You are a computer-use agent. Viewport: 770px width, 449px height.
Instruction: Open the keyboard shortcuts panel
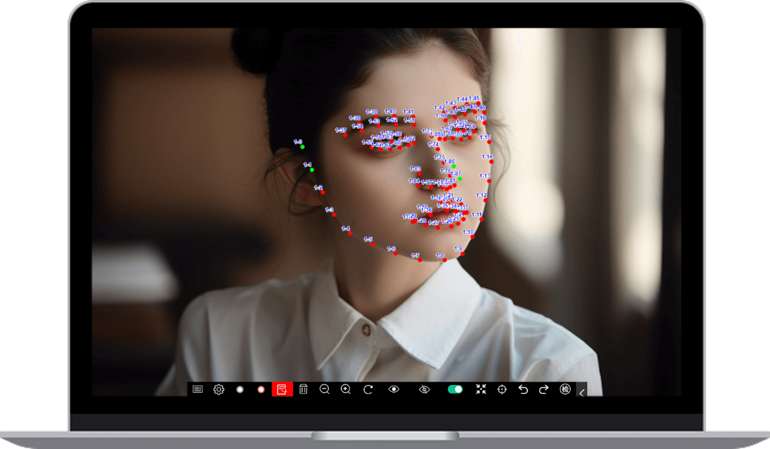click(x=199, y=389)
